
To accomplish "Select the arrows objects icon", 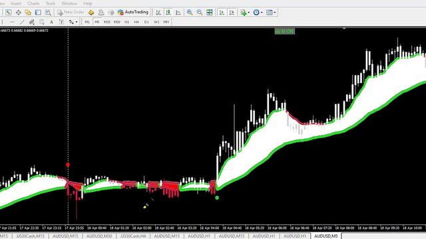I will pos(71,22).
